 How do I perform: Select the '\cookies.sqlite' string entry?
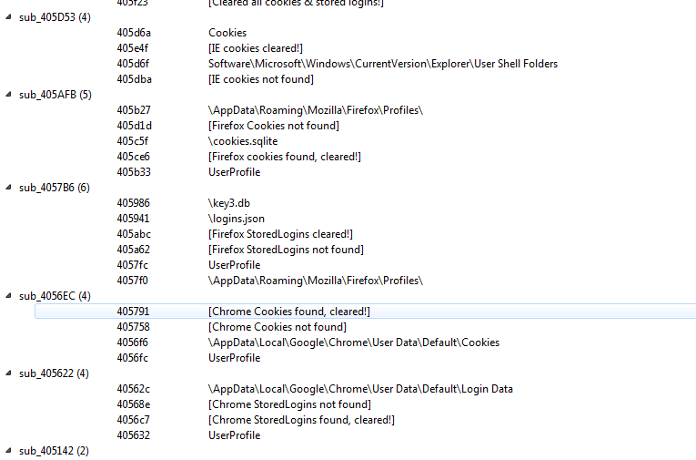pyautogui.click(x=243, y=141)
